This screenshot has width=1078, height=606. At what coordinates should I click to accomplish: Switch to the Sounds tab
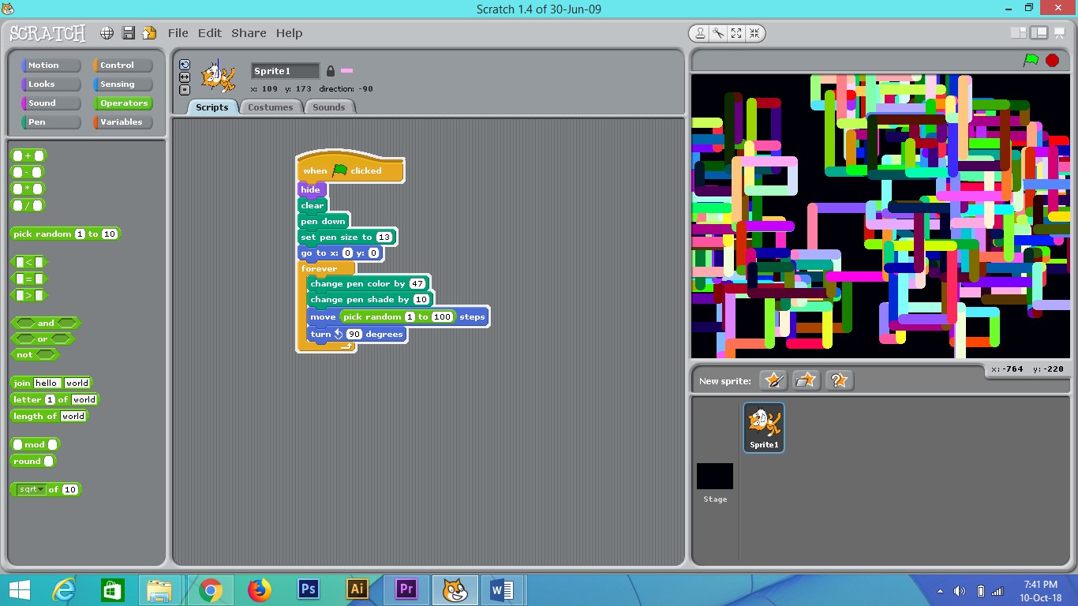point(329,107)
